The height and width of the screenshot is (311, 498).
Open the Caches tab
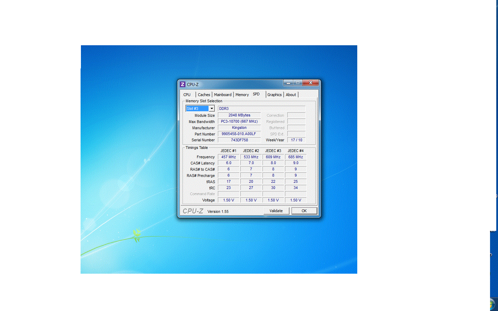[204, 95]
